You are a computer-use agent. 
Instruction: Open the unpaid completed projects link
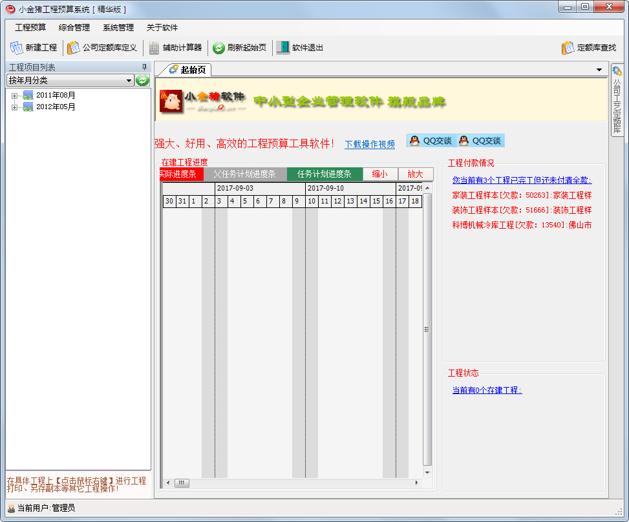[x=522, y=180]
